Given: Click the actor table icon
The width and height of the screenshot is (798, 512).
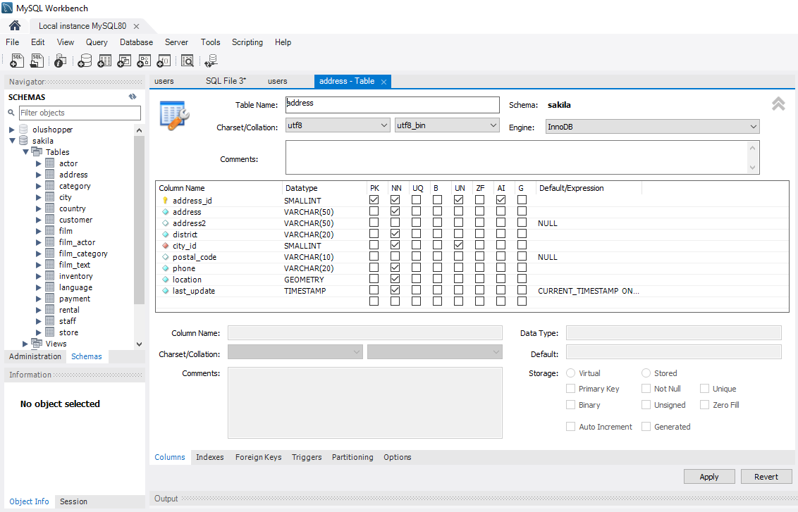Looking at the screenshot, I should (50, 163).
